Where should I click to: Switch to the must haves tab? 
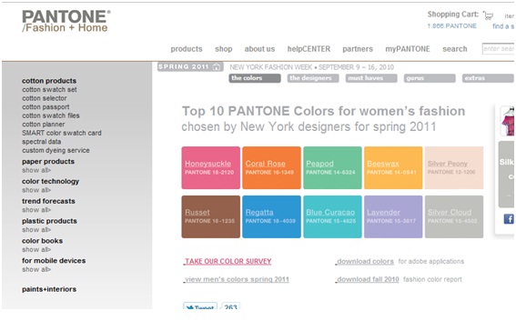[371, 78]
